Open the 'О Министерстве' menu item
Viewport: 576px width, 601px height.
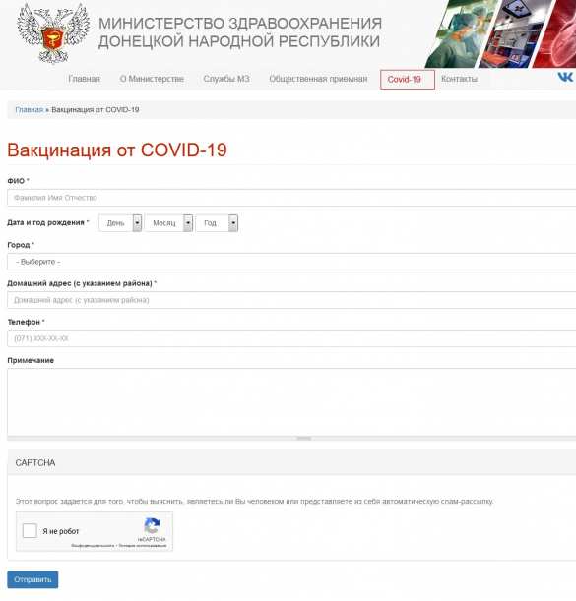(152, 79)
